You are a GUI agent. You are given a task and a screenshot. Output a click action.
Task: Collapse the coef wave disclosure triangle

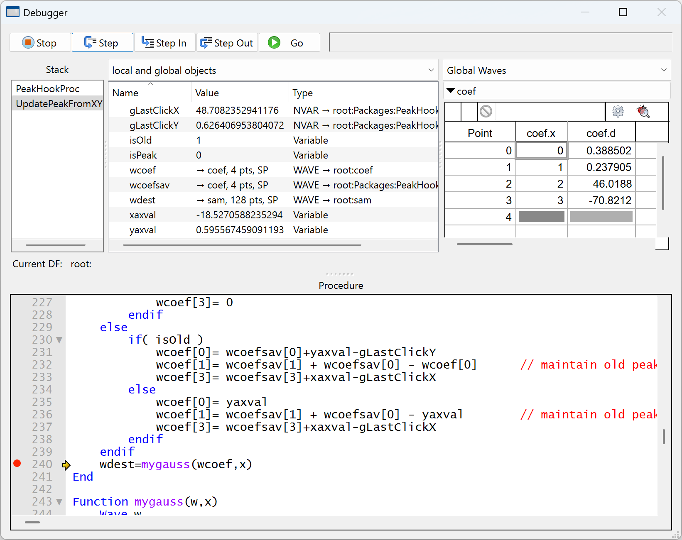pyautogui.click(x=451, y=91)
